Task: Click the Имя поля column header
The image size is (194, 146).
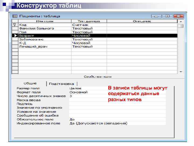Action: point(45,21)
